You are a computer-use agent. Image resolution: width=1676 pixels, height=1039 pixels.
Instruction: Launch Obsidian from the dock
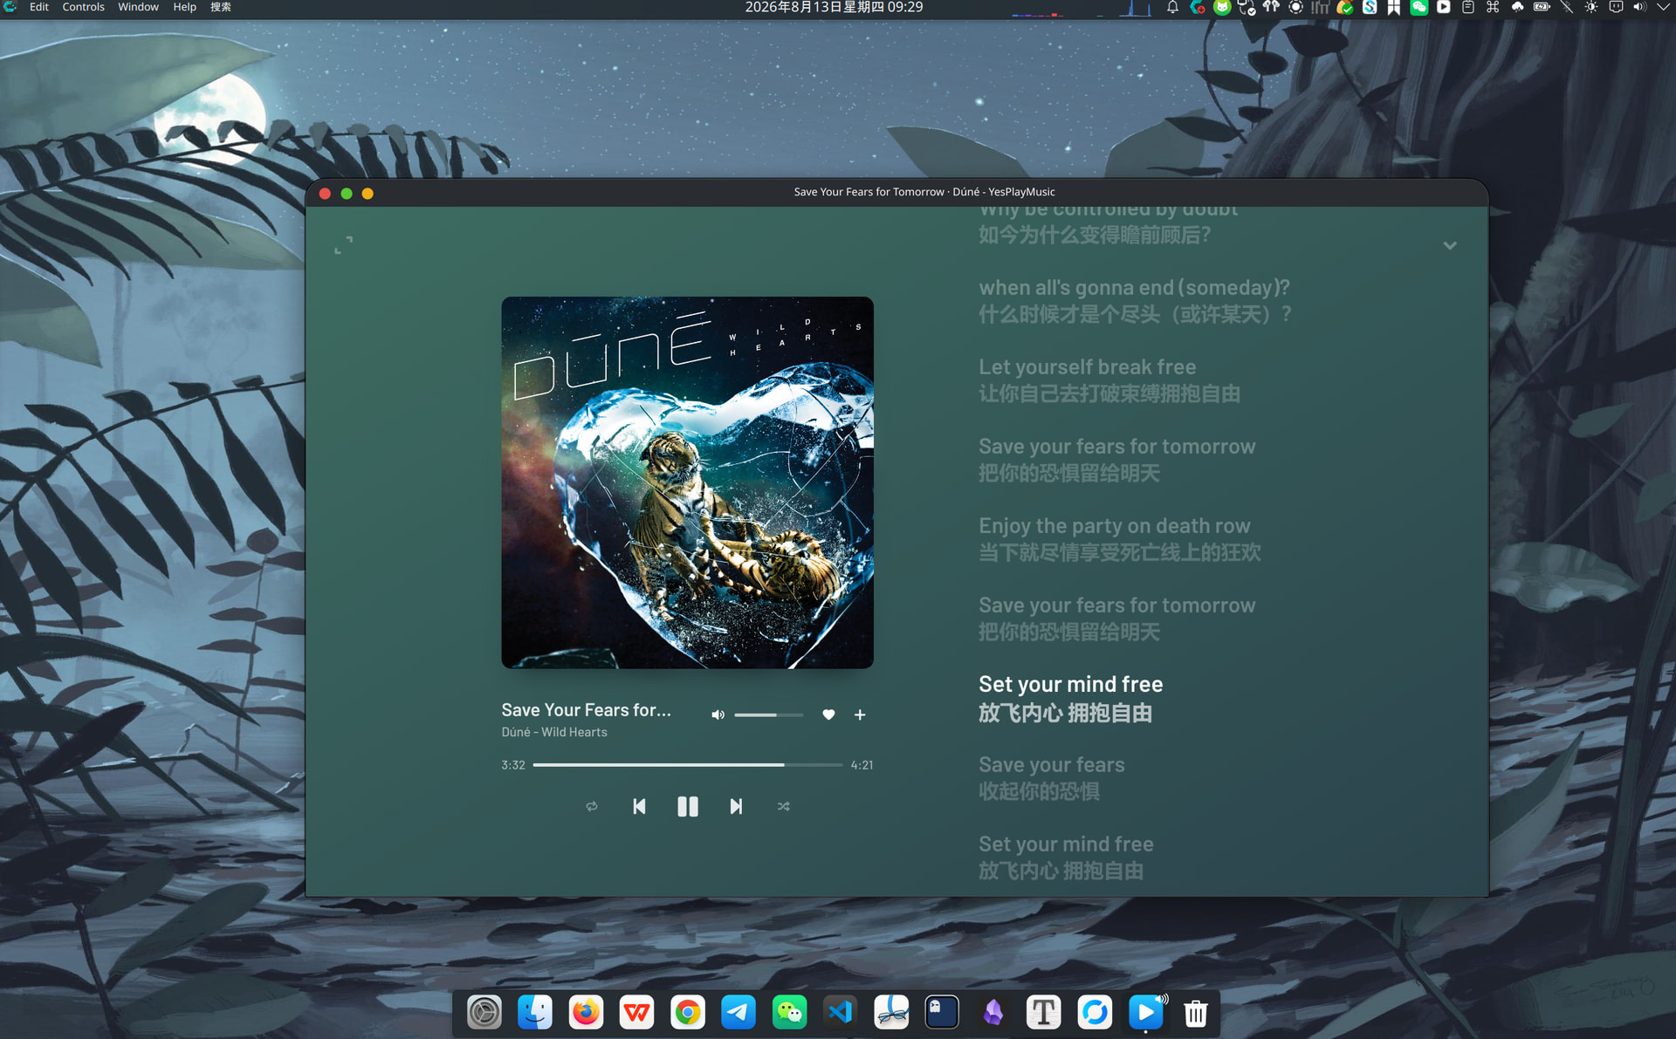(x=993, y=1012)
